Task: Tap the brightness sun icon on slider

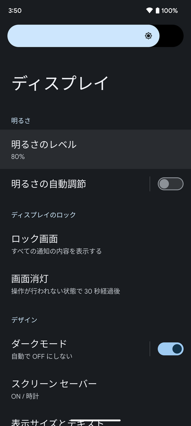Action: pyautogui.click(x=149, y=36)
